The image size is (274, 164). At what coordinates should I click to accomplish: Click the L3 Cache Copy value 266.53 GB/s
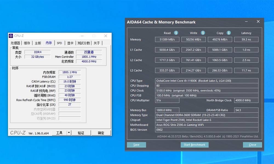220,71
